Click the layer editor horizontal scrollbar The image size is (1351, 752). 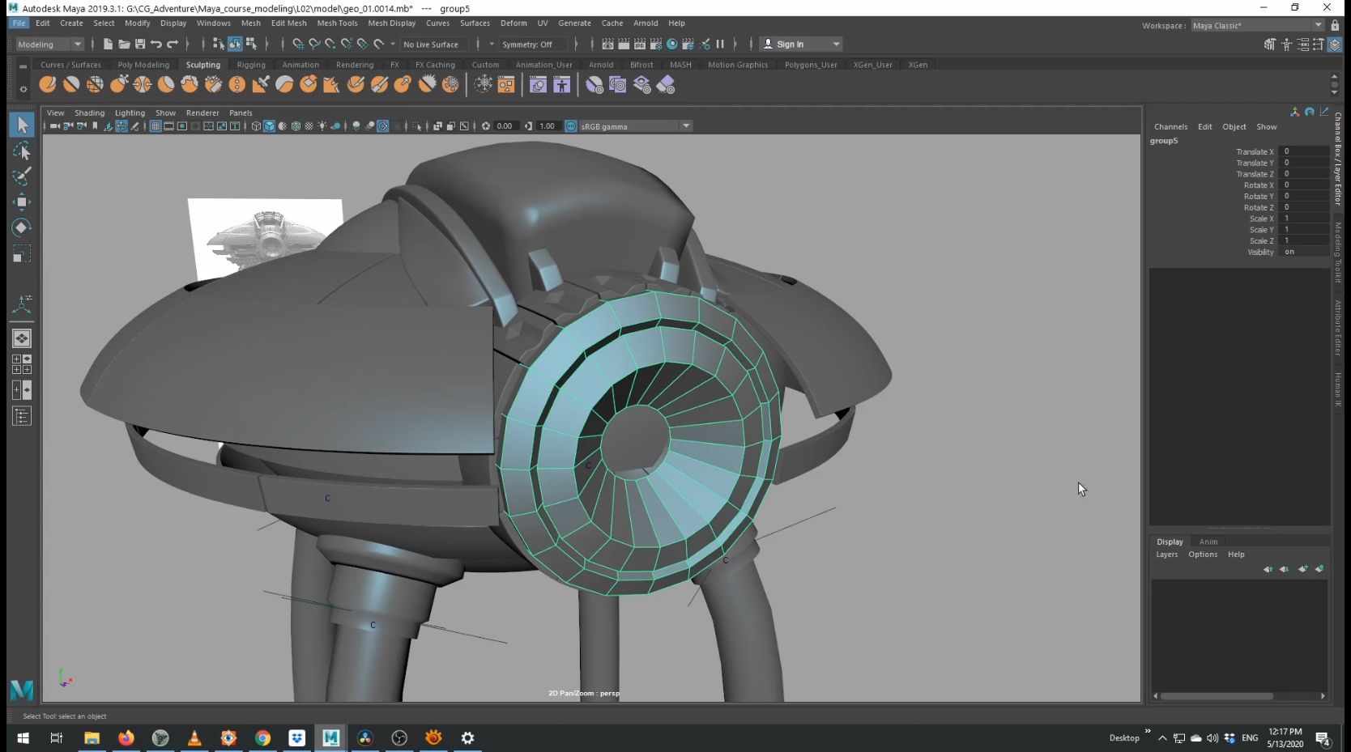pos(1217,696)
